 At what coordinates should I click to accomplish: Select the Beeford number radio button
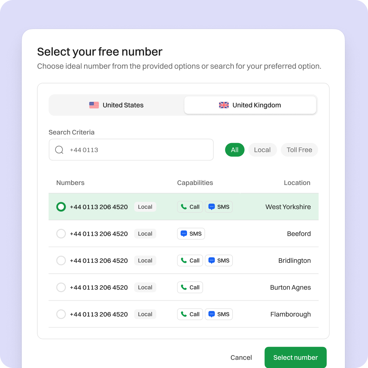61,234
